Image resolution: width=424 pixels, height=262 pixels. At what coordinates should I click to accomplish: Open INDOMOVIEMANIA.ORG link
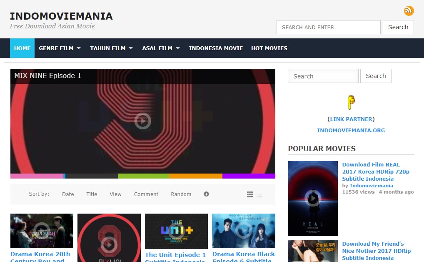[351, 130]
